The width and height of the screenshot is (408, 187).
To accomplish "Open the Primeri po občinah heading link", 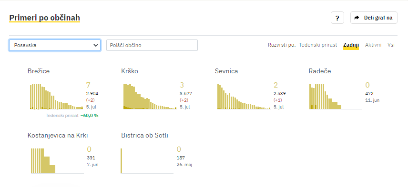I will click(44, 18).
